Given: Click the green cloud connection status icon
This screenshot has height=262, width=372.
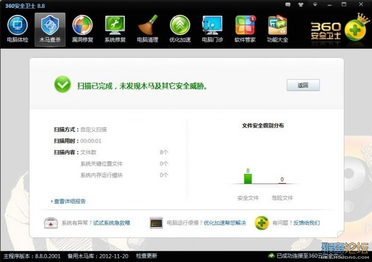Looking at the screenshot, I should pyautogui.click(x=271, y=256).
